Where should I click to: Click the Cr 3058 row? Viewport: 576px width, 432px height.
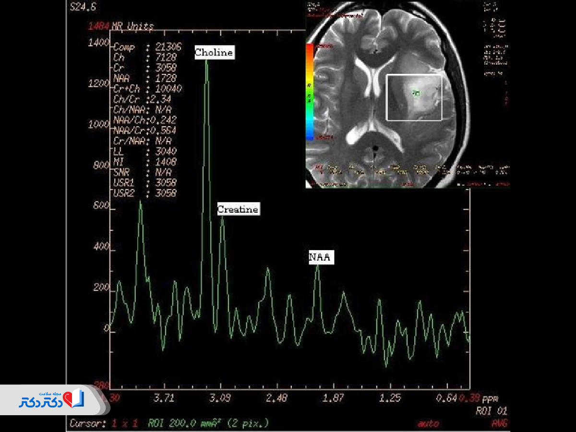(144, 68)
